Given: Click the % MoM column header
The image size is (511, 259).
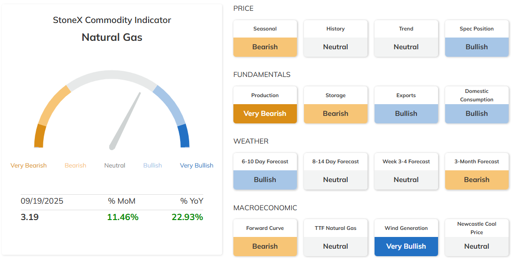Looking at the screenshot, I should tap(121, 201).
